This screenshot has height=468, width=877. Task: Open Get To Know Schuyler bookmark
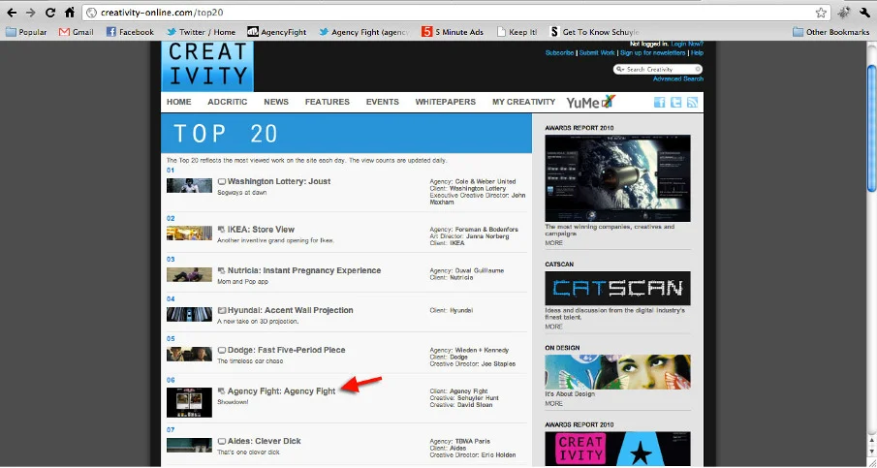595,32
